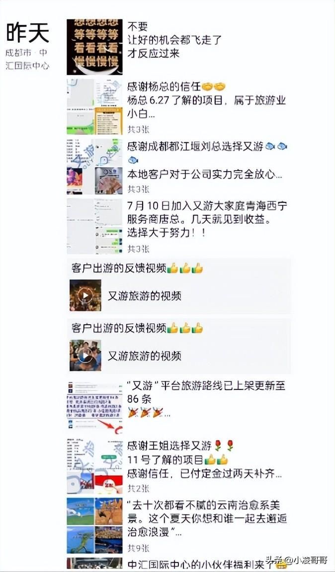The width and height of the screenshot is (335, 572).
Task: Open the 中汇国际中心 小伙伴福利 post thumbnail
Action: click(94, 564)
